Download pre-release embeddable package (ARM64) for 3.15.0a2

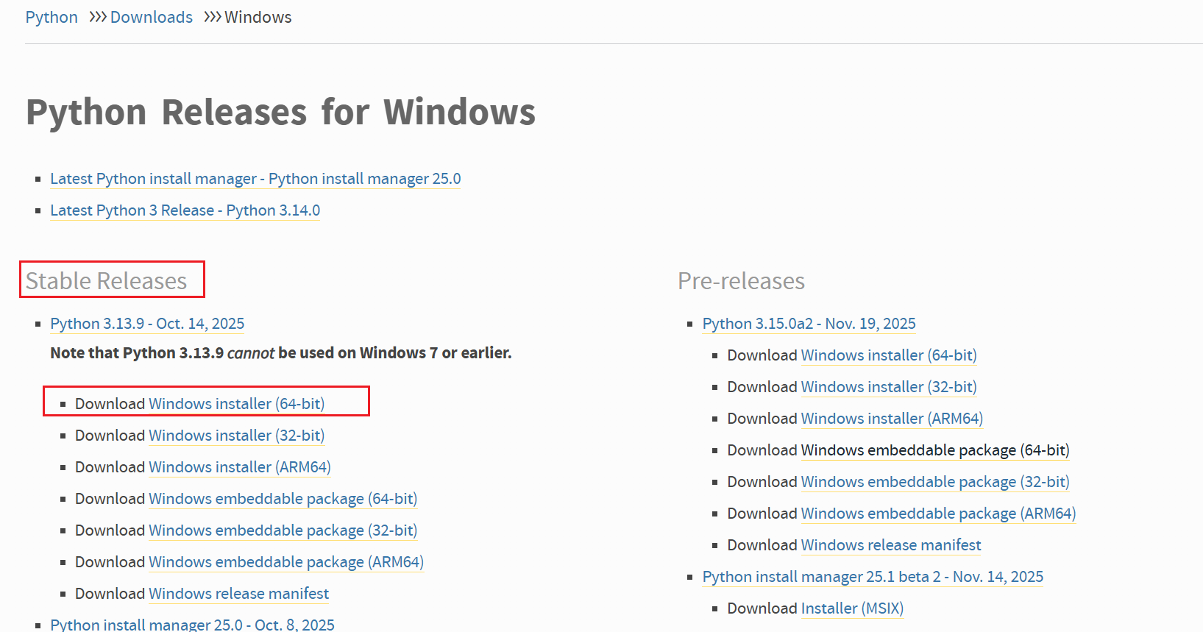(x=938, y=514)
